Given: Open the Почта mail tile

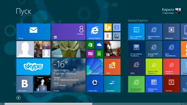Looking at the screenshot, I should coord(33,32).
